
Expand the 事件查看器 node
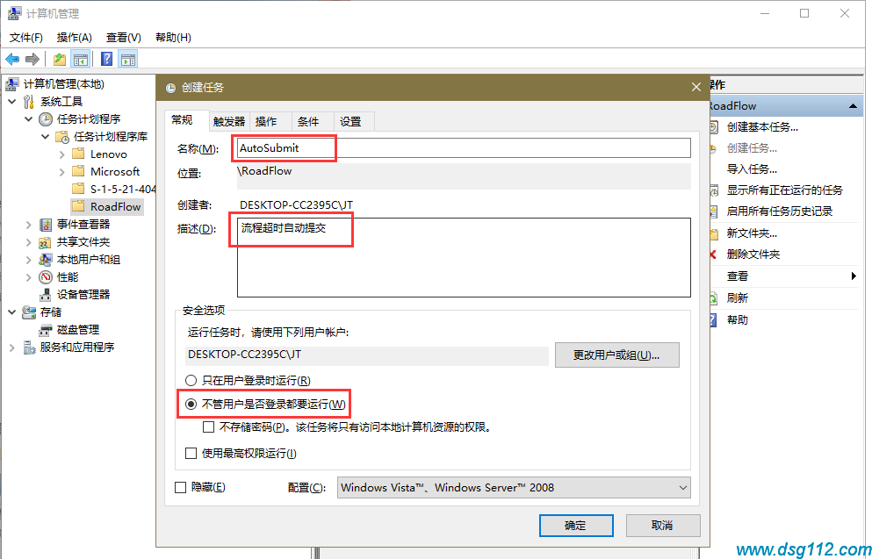pyautogui.click(x=28, y=225)
